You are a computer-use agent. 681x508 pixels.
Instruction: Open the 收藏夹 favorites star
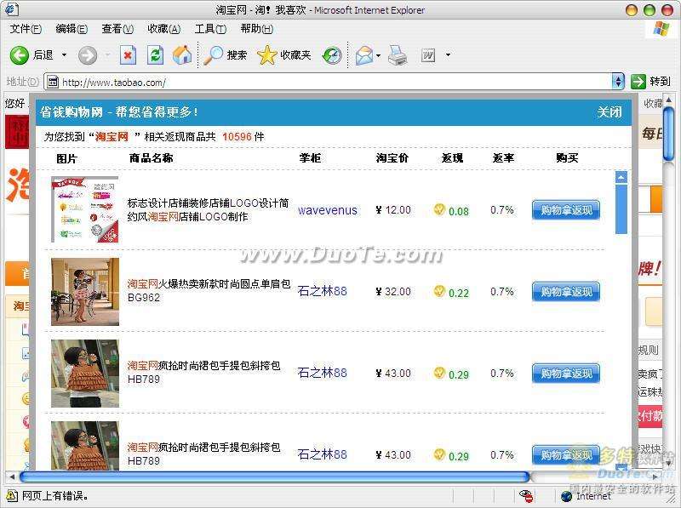click(x=283, y=55)
